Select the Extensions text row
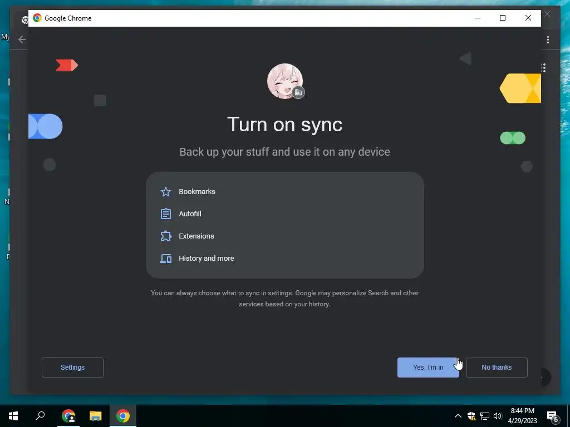Screen dimensions: 570x427 pos(196,236)
